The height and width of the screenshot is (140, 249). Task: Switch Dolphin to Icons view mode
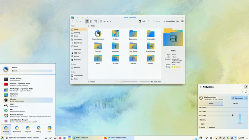coord(87,21)
